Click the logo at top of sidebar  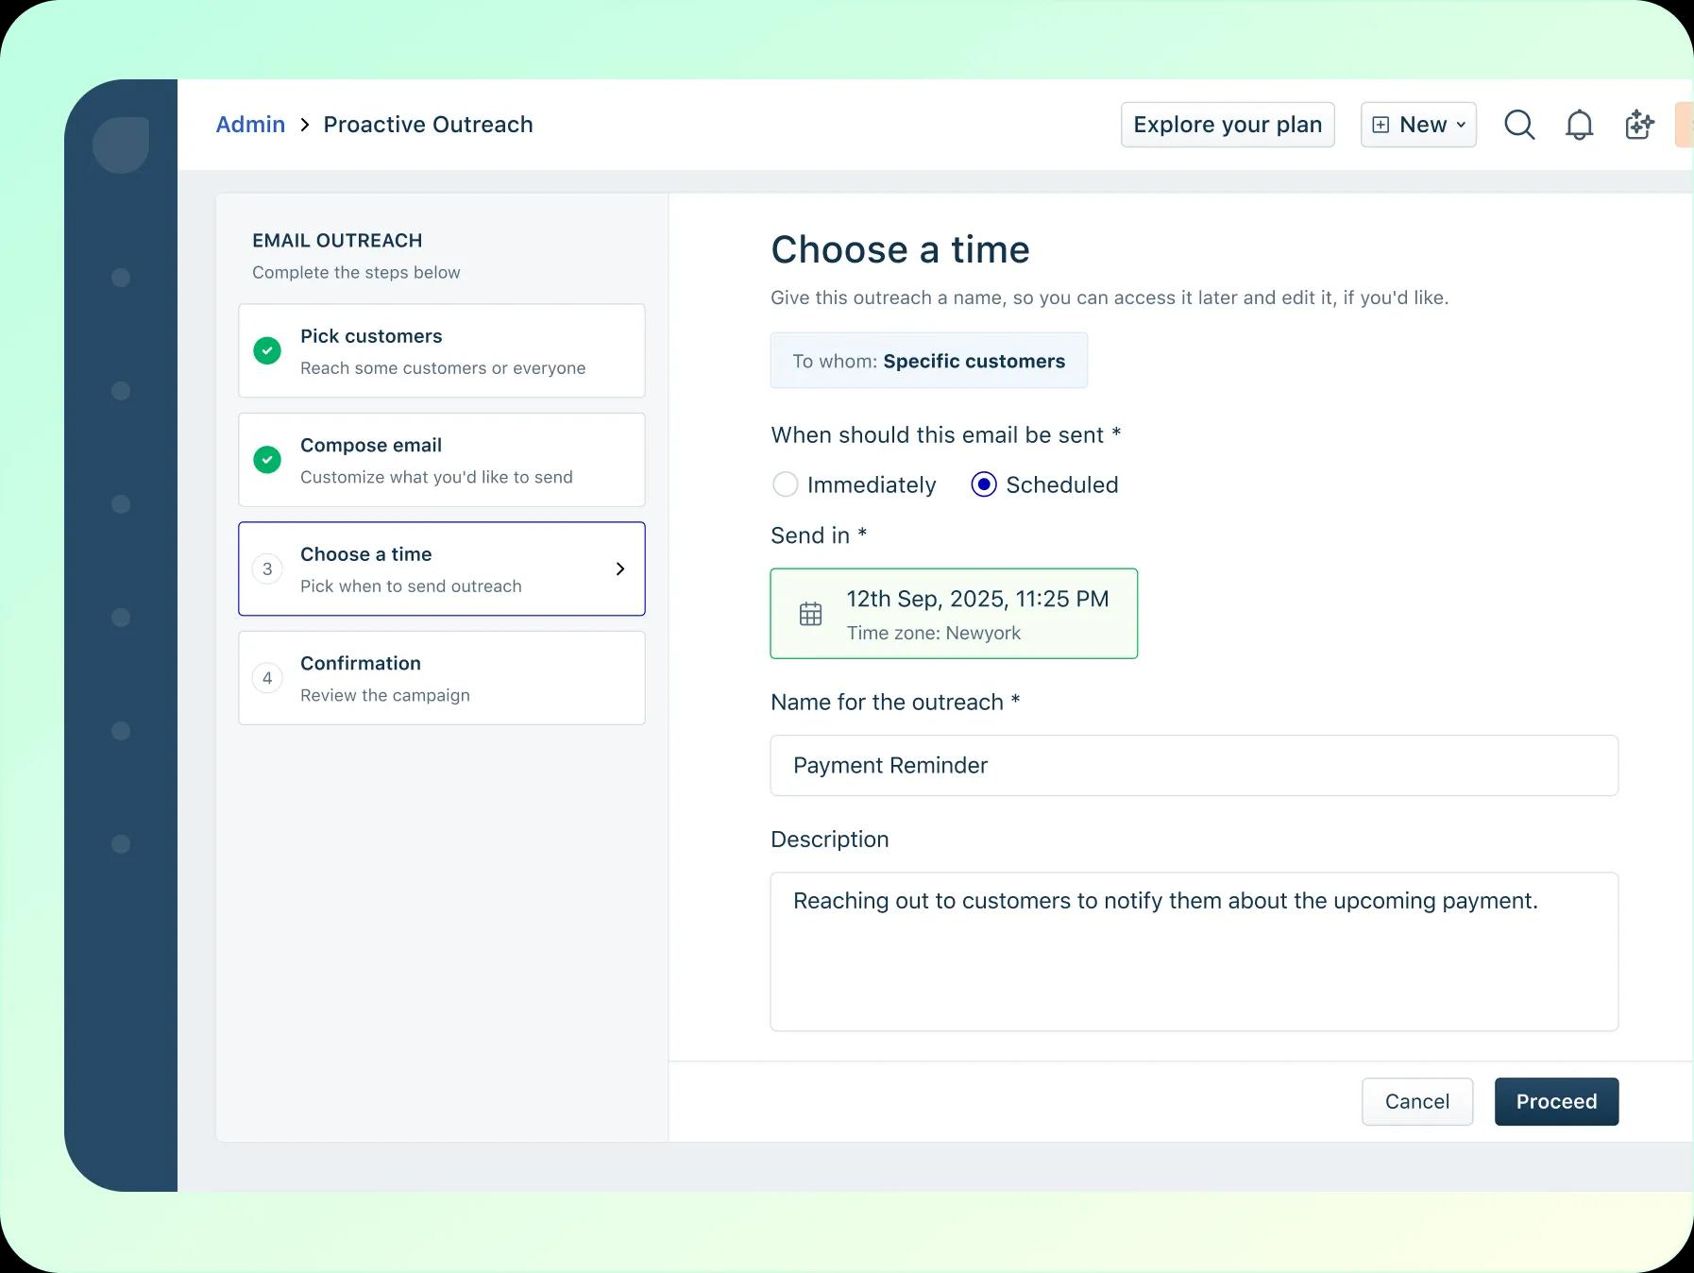click(x=121, y=144)
